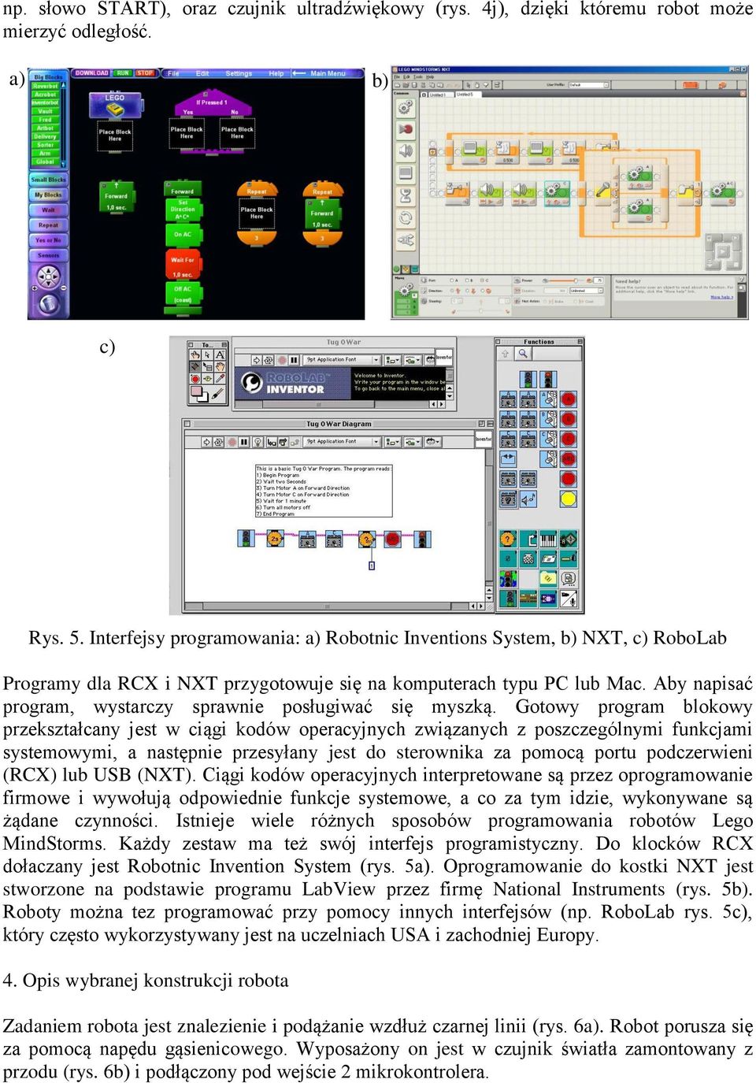
Task: Select the Loop block in NXT palette
Action: pos(405,217)
